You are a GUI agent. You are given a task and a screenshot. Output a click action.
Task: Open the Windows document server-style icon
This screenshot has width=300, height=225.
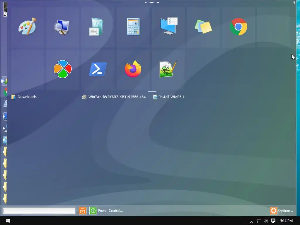pos(96,27)
